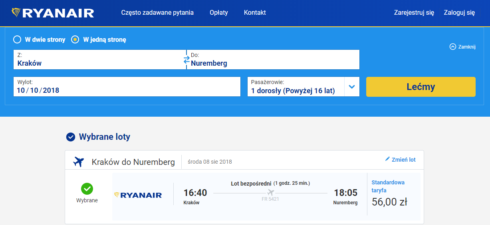The height and width of the screenshot is (225, 490).
Task: Click the Zaloguj się login link
Action: [459, 13]
